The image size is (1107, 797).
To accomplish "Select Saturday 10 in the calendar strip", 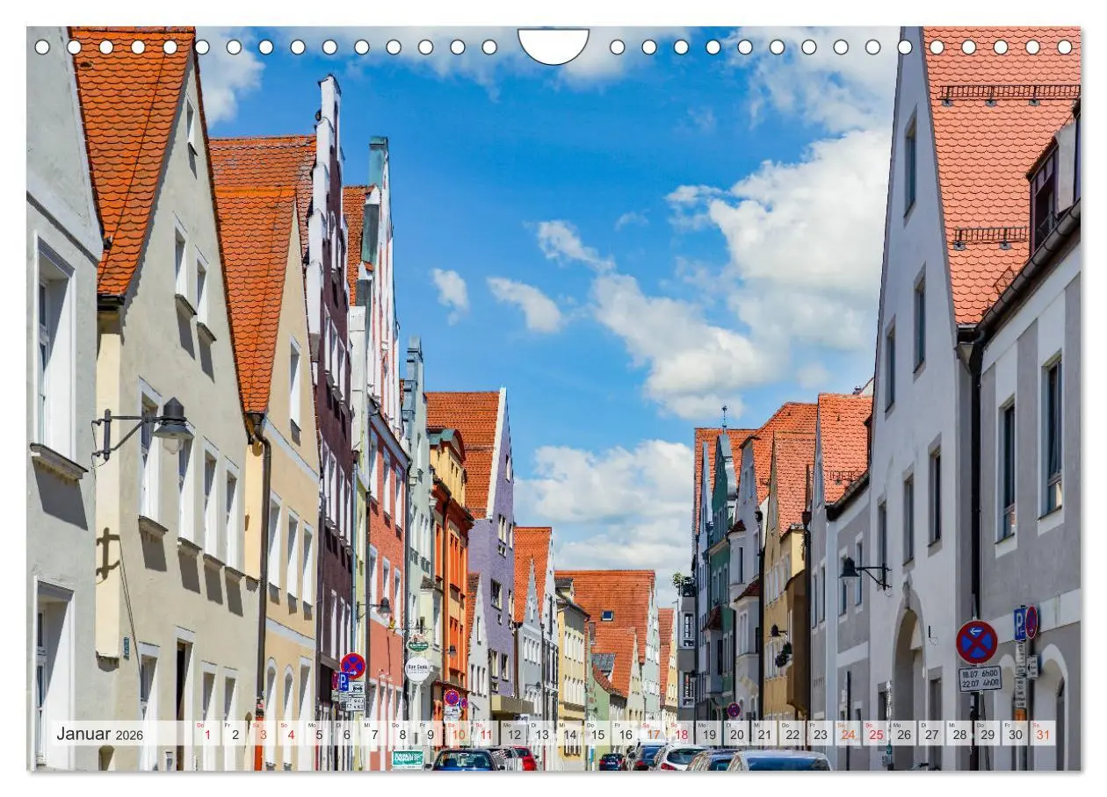I will click(458, 734).
